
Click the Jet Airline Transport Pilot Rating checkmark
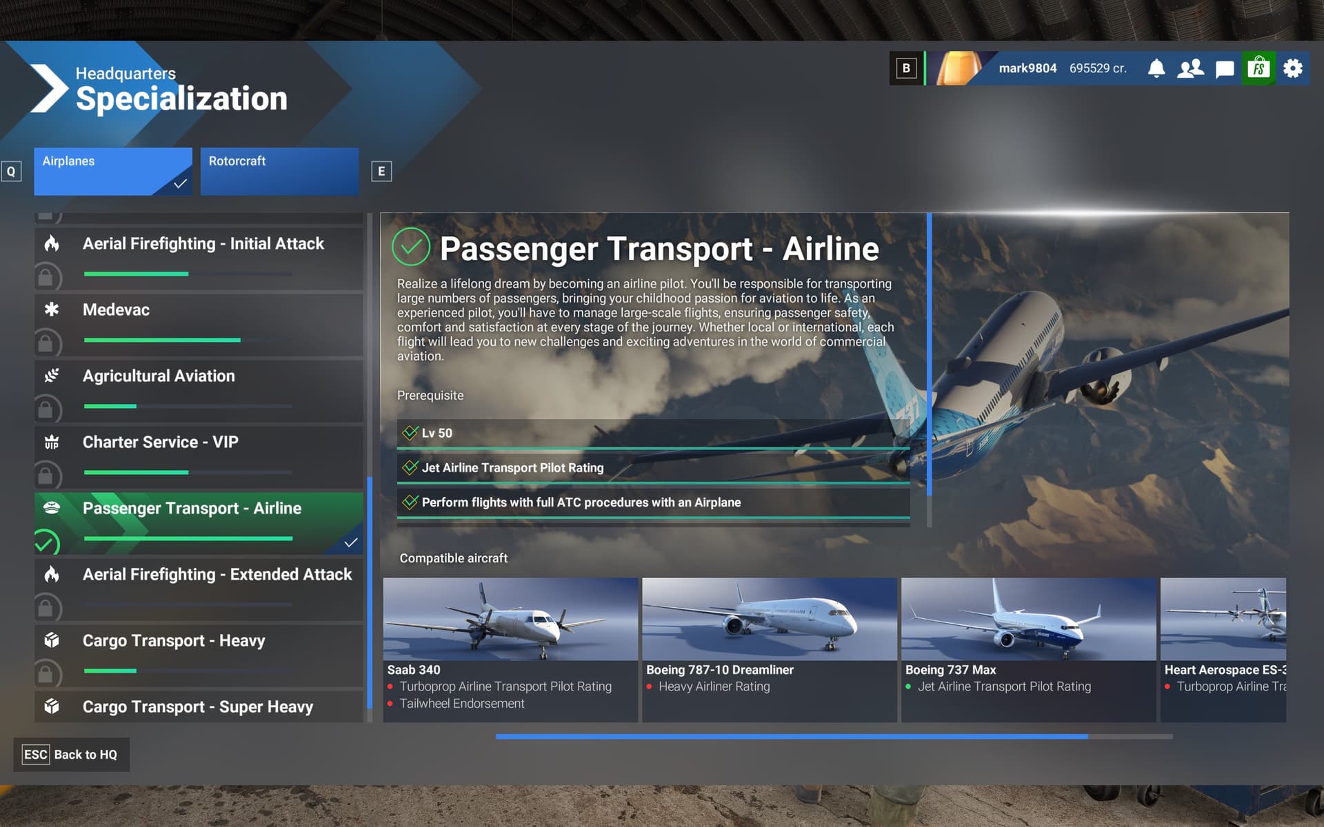tap(410, 467)
